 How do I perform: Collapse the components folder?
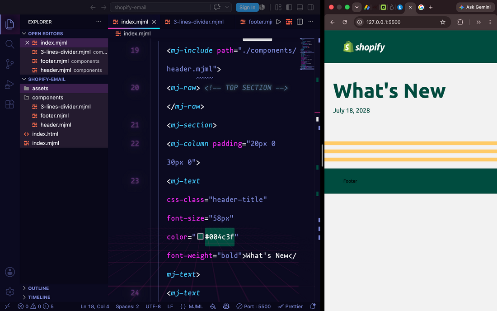point(64,98)
